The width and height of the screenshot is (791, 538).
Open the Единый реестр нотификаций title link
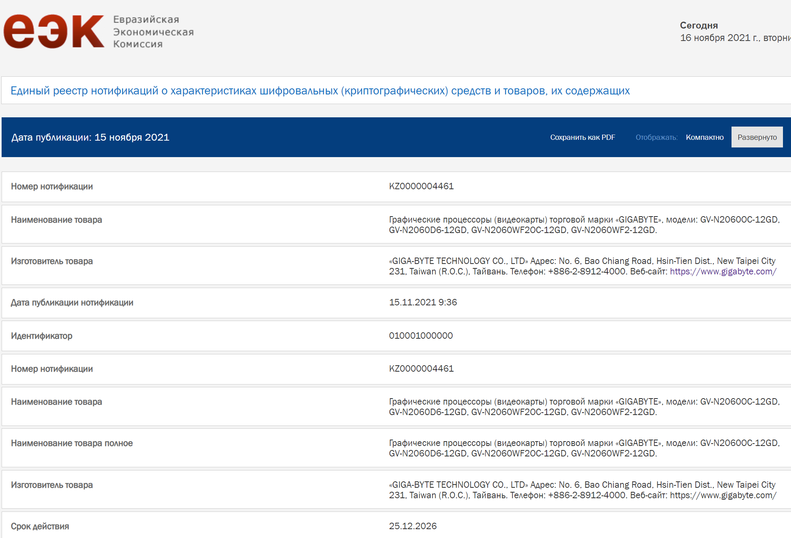click(320, 91)
